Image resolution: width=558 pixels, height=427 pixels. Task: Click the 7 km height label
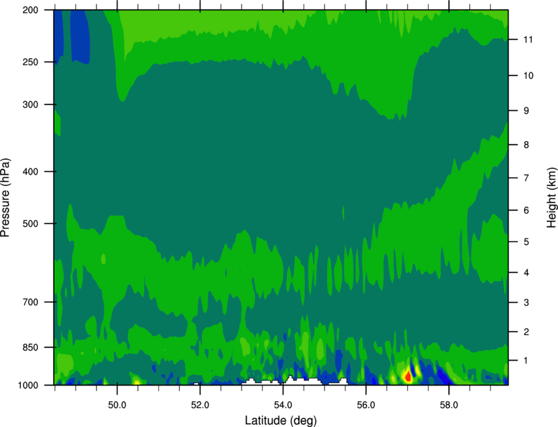click(x=526, y=178)
